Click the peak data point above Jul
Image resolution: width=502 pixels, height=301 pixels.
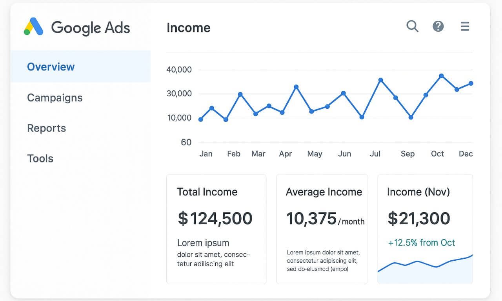click(380, 80)
